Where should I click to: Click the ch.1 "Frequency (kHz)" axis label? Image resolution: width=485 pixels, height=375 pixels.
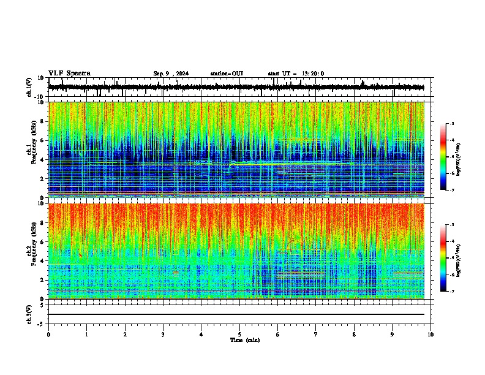click(x=34, y=143)
